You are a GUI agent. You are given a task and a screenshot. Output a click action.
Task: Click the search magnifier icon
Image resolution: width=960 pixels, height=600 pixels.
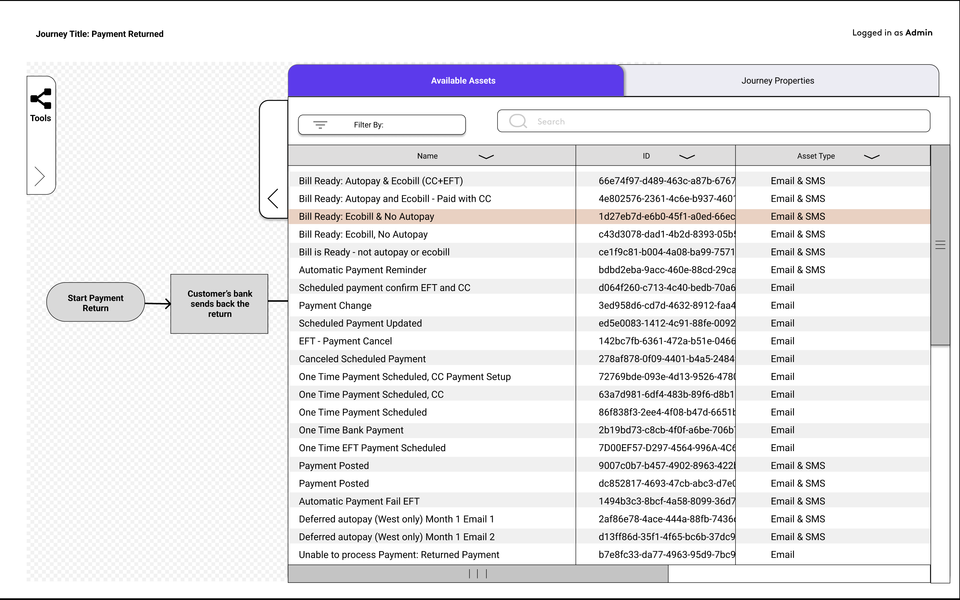(518, 121)
